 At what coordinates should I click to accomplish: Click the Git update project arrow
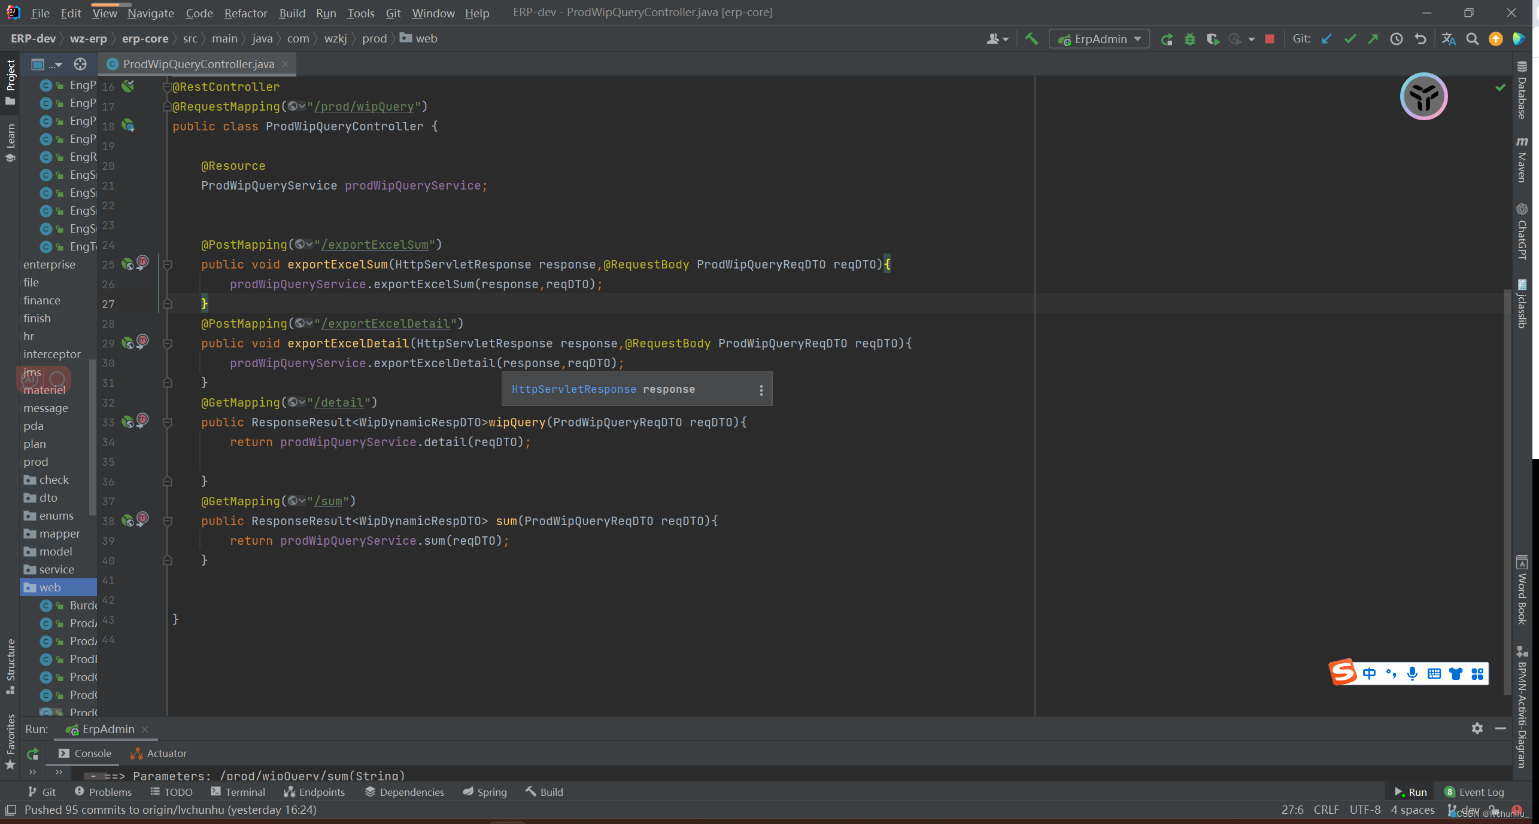coord(1326,39)
